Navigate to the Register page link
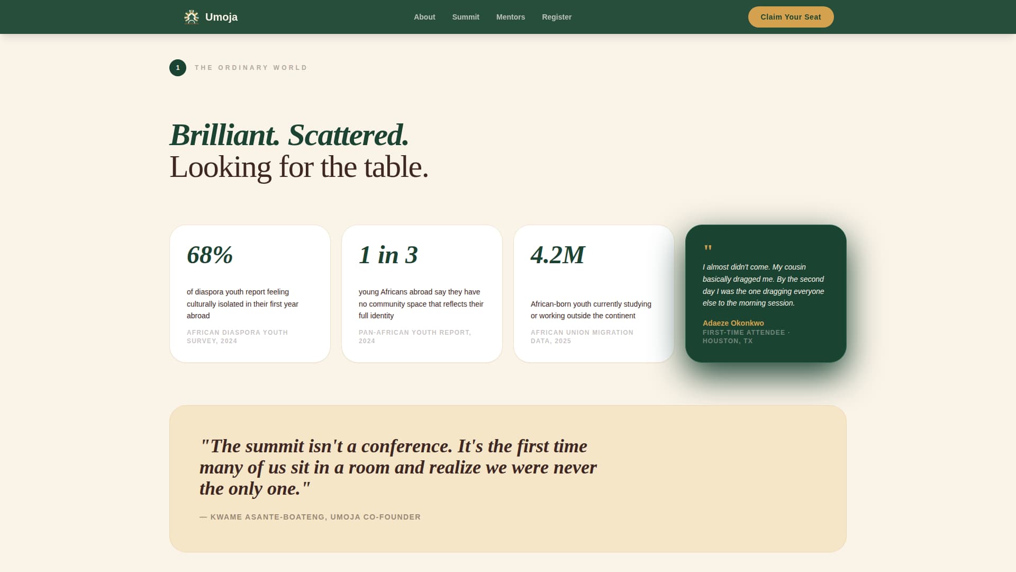 [557, 17]
